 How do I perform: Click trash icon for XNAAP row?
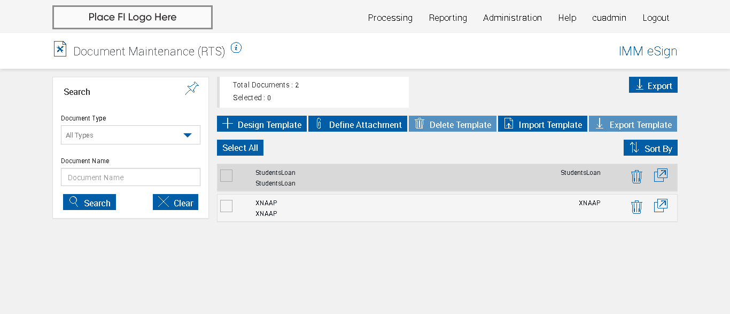(636, 207)
